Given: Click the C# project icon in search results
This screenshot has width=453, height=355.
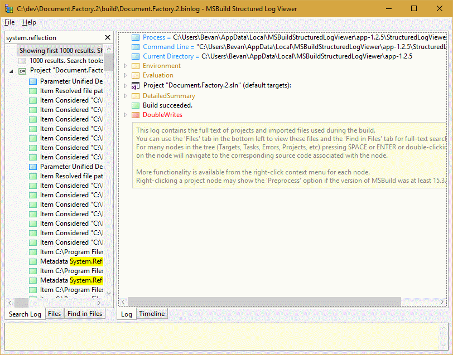Looking at the screenshot, I should click(x=22, y=71).
